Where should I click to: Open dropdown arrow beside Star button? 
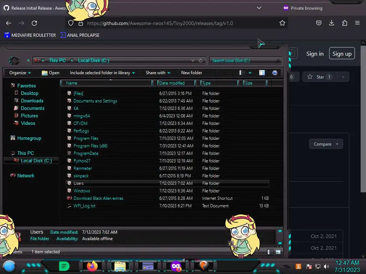click(x=343, y=77)
